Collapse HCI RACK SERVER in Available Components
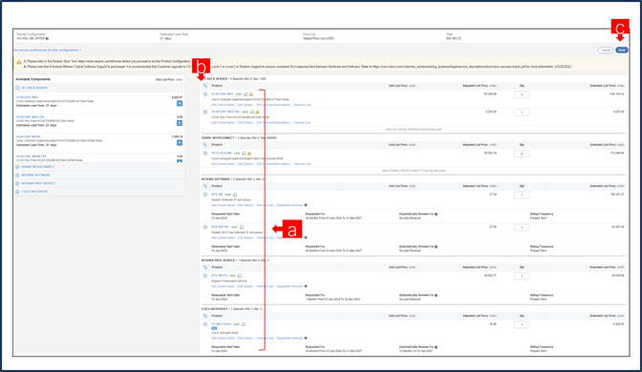The width and height of the screenshot is (642, 372). coord(17,88)
